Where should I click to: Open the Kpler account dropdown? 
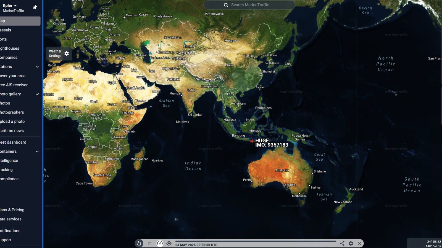[10, 6]
